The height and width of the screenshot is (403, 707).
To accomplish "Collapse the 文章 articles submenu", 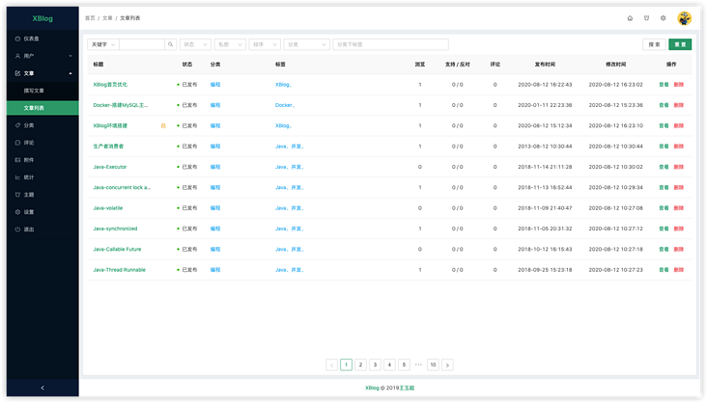I will pos(42,73).
